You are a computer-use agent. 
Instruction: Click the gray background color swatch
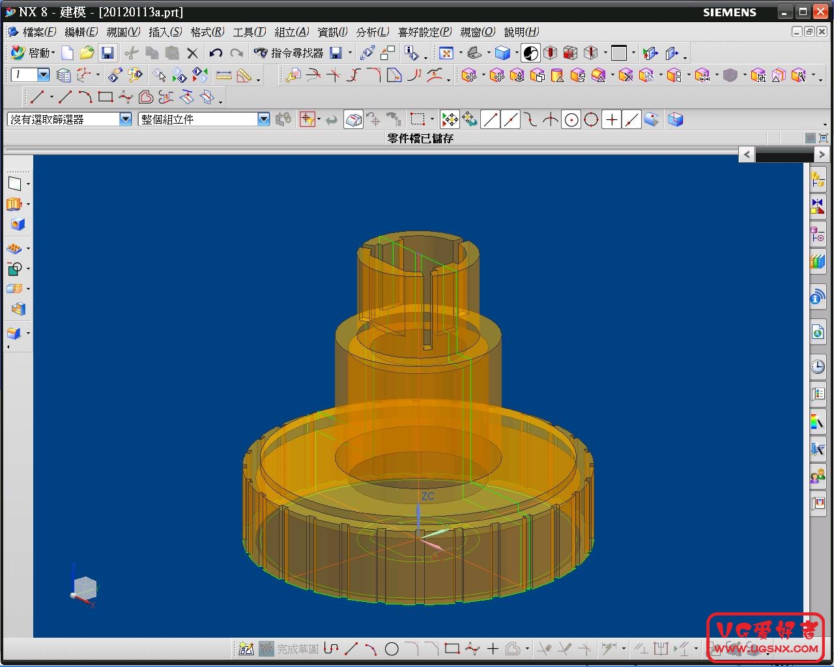point(619,53)
